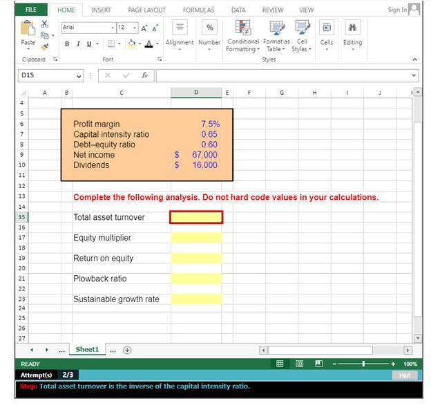Apply the font color A swatch

pos(149,44)
